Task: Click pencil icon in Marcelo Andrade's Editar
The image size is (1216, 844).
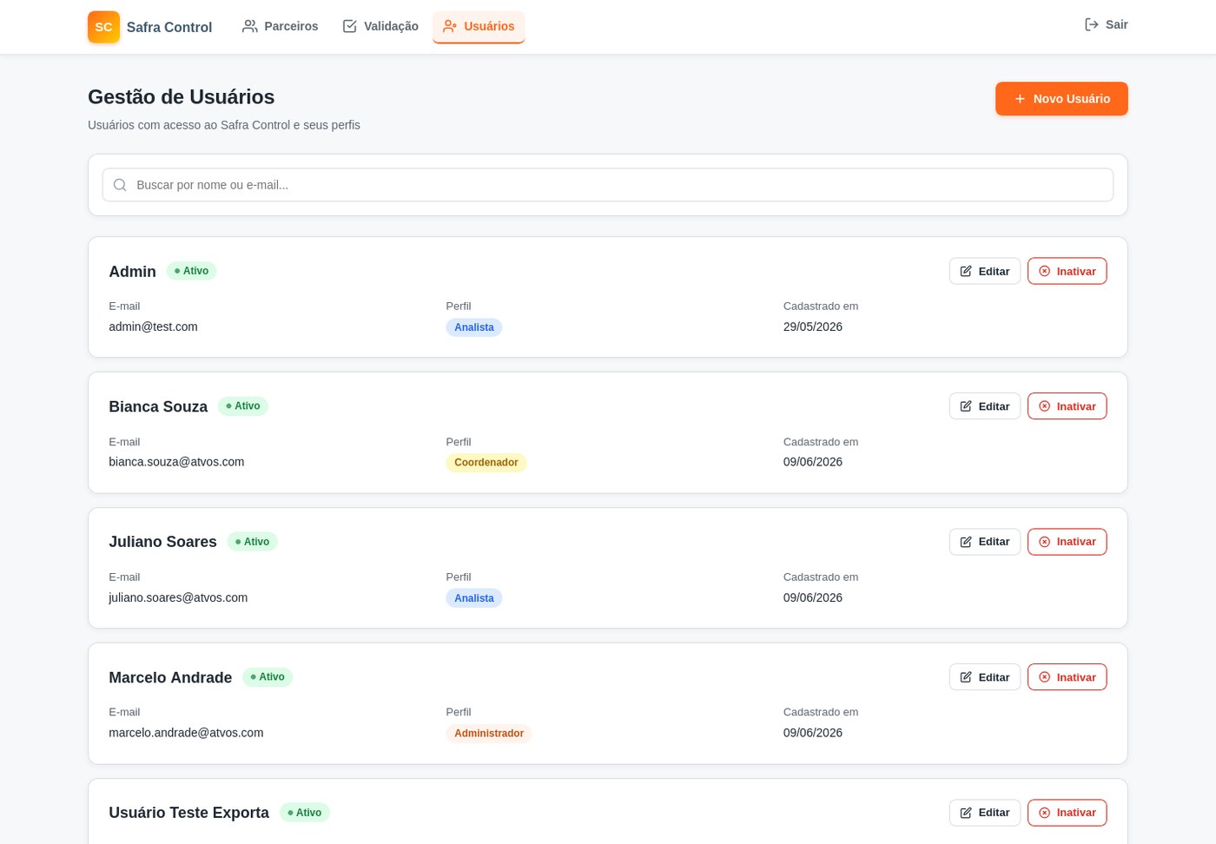Action: click(x=966, y=677)
